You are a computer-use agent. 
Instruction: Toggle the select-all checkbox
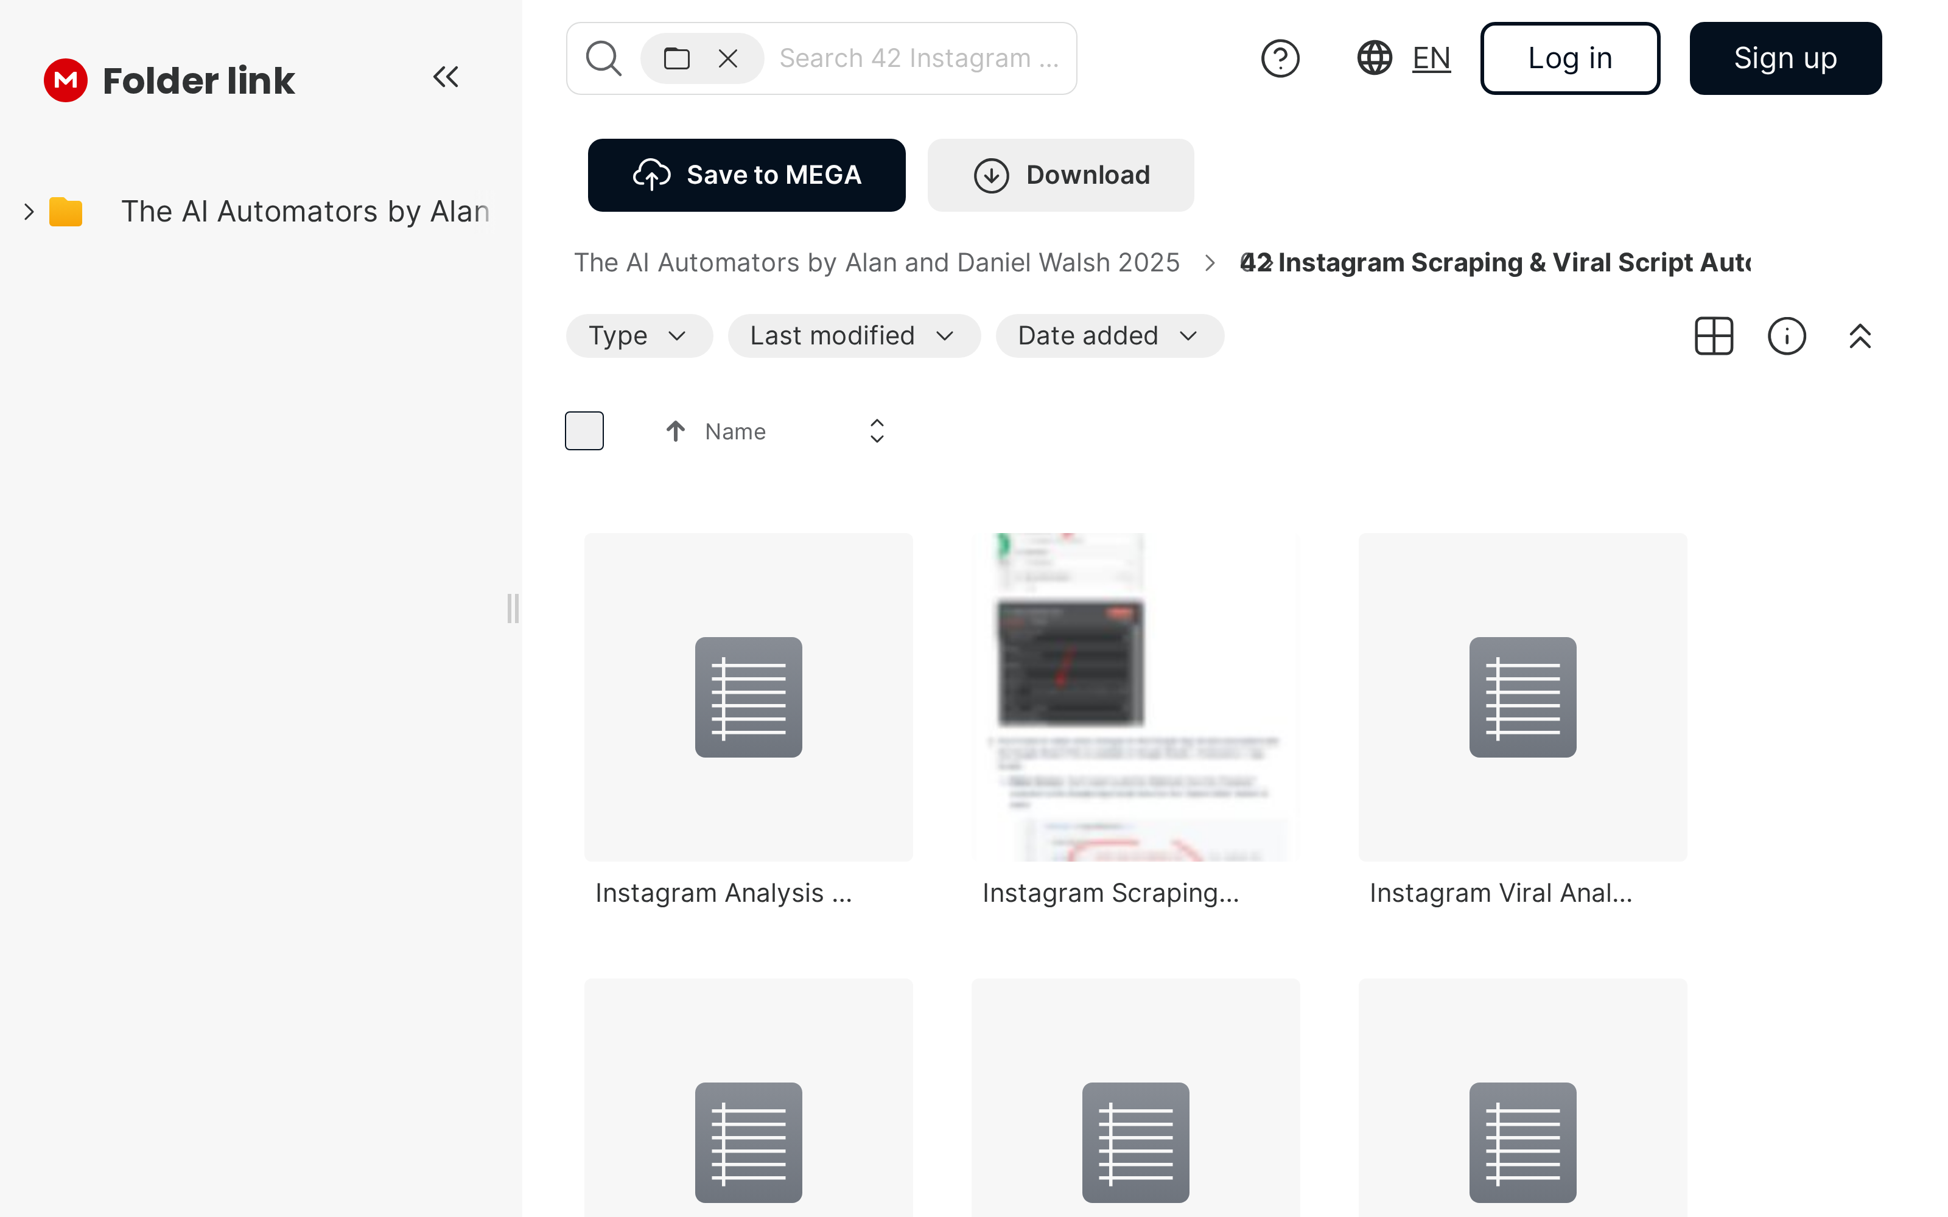click(584, 431)
